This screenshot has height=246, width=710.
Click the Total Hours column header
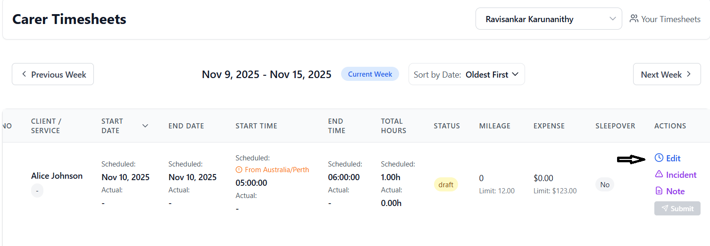pos(393,126)
